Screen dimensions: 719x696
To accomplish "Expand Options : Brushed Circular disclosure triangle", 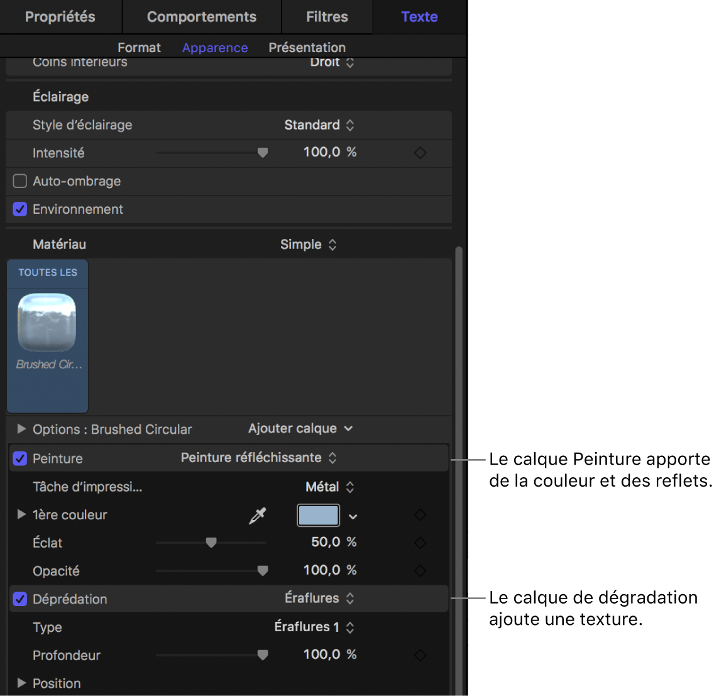I will point(21,429).
